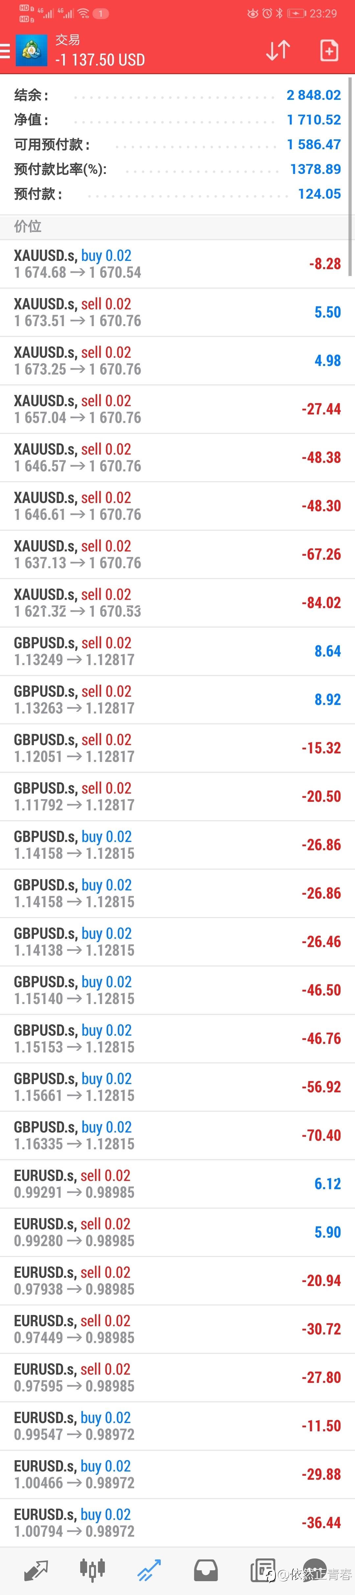This screenshot has width=355, height=1595.
Task: Expand GBPUSD.s sell position opened at 1.13249
Action: [177, 651]
